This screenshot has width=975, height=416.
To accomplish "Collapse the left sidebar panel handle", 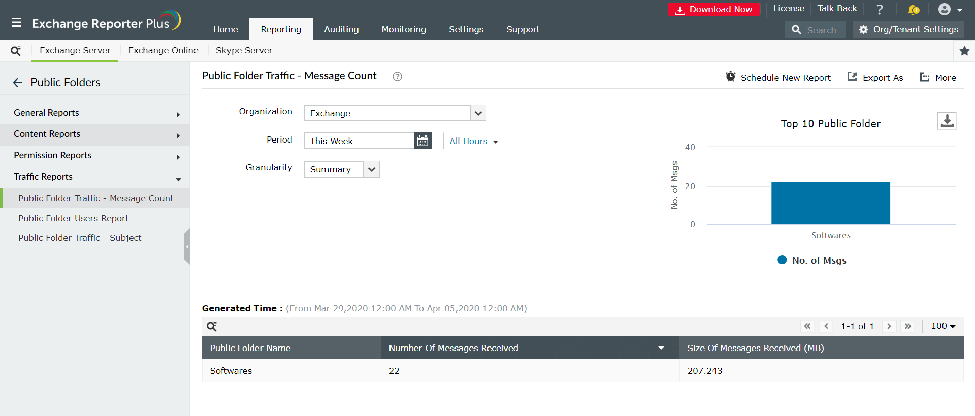I will pos(187,247).
